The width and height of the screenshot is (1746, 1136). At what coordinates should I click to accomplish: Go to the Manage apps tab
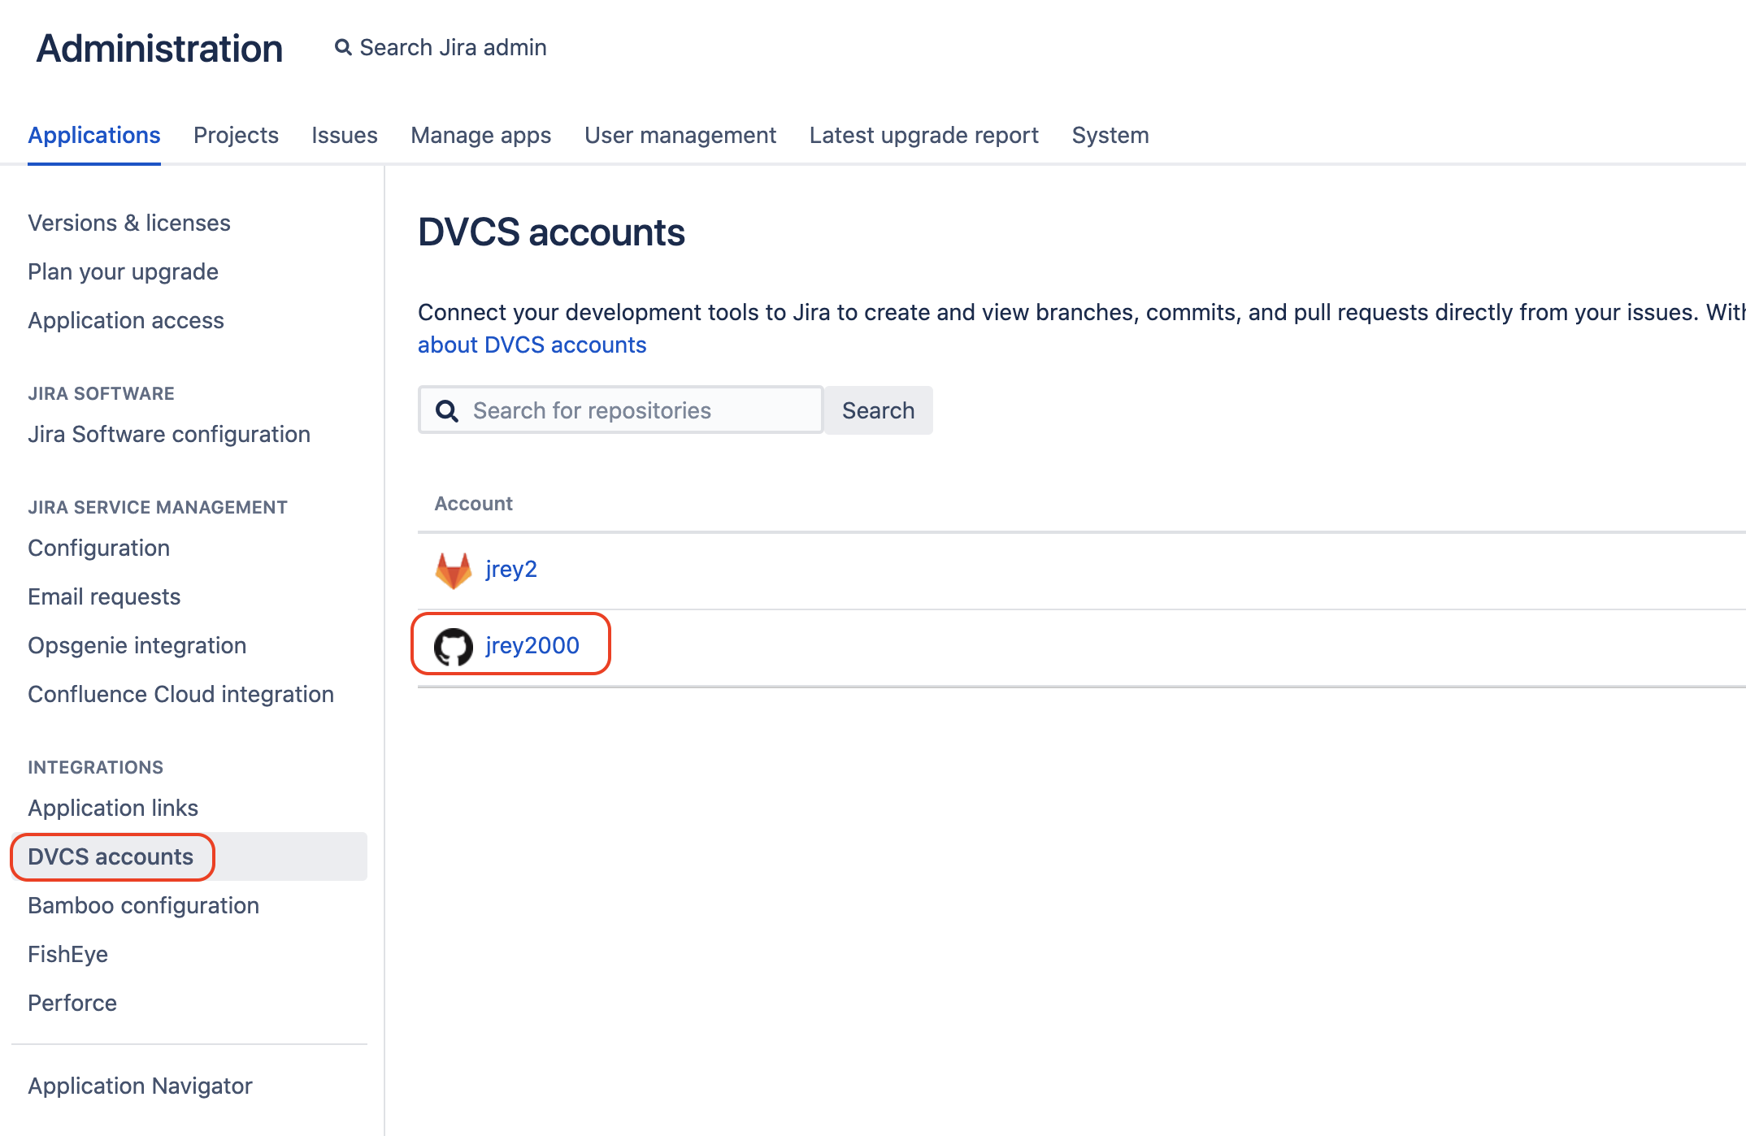tap(481, 135)
